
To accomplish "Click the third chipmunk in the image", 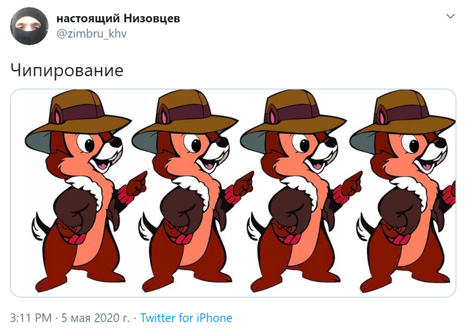I will pyautogui.click(x=302, y=192).
